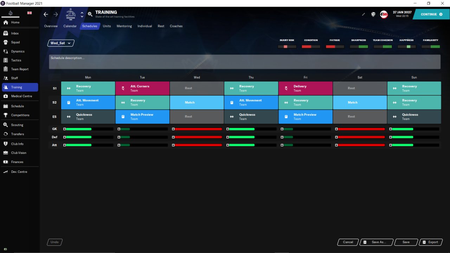Viewport: 450px width, 253px height.
Task: Click the Tactics board icon
Action: pyautogui.click(x=6, y=60)
